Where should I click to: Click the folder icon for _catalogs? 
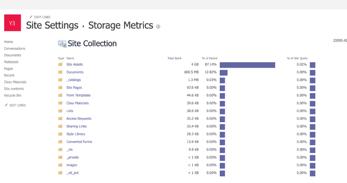pos(60,80)
